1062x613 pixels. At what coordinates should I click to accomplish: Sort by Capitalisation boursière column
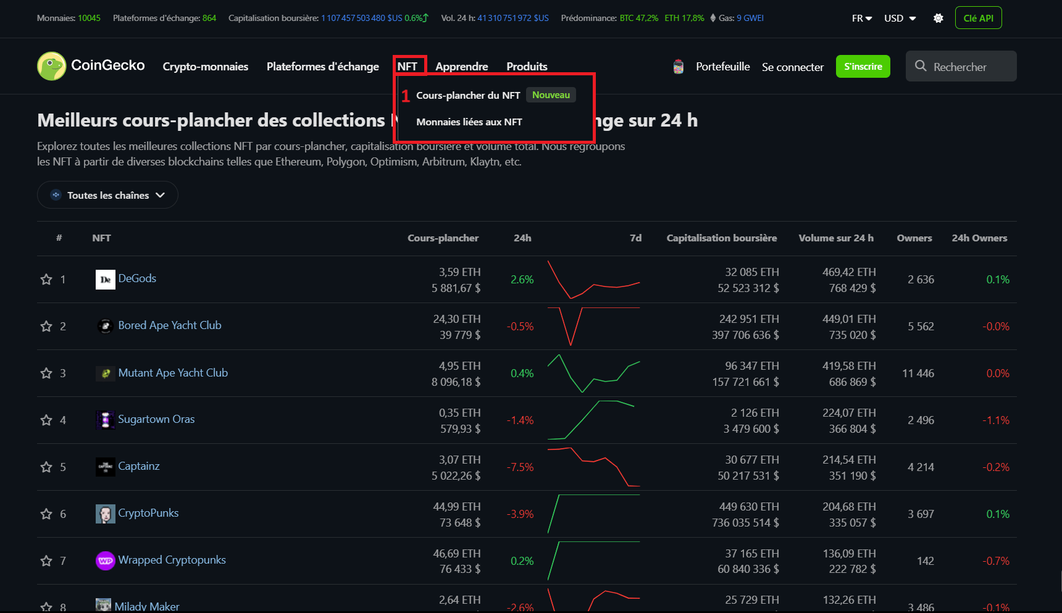tap(722, 238)
